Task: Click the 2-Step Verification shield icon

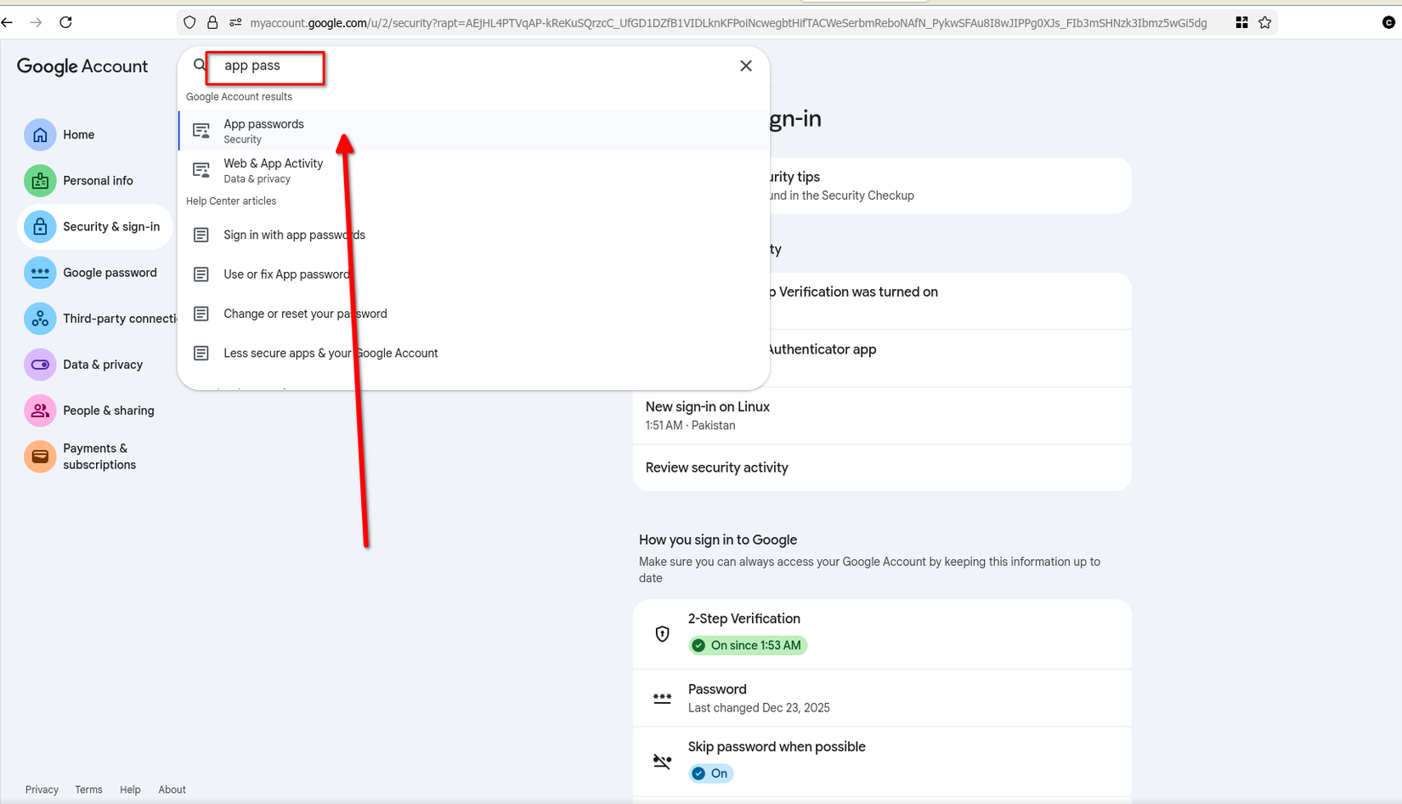Action: tap(663, 634)
